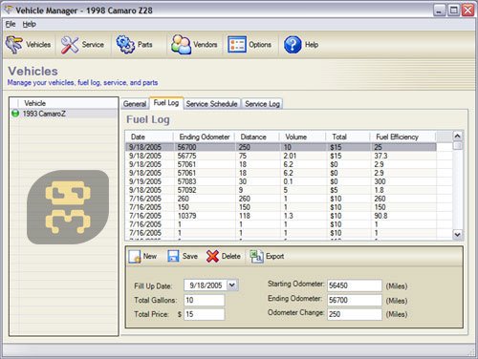478x359 pixels.
Task: Click the Ending Odometer input field
Action: (x=355, y=300)
